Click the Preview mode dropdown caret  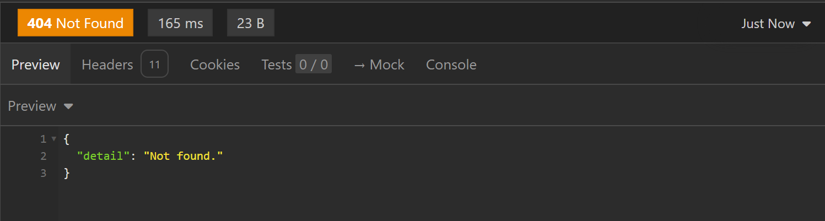click(x=68, y=106)
